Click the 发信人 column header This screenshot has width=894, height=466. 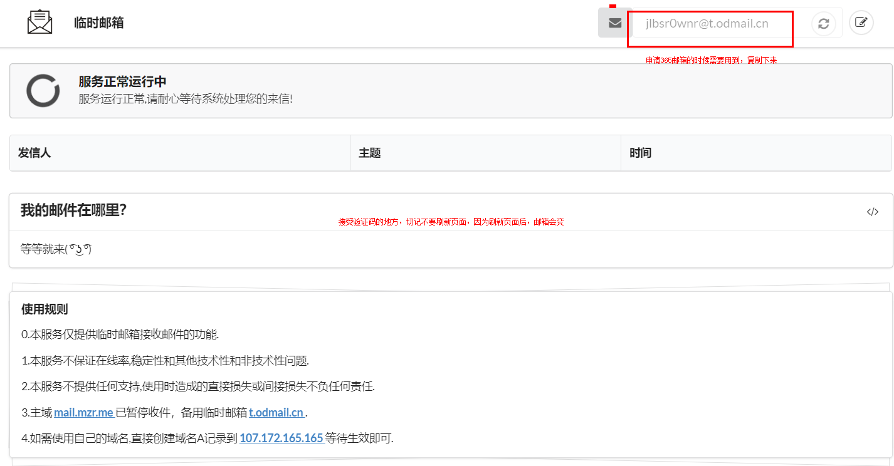pyautogui.click(x=34, y=153)
